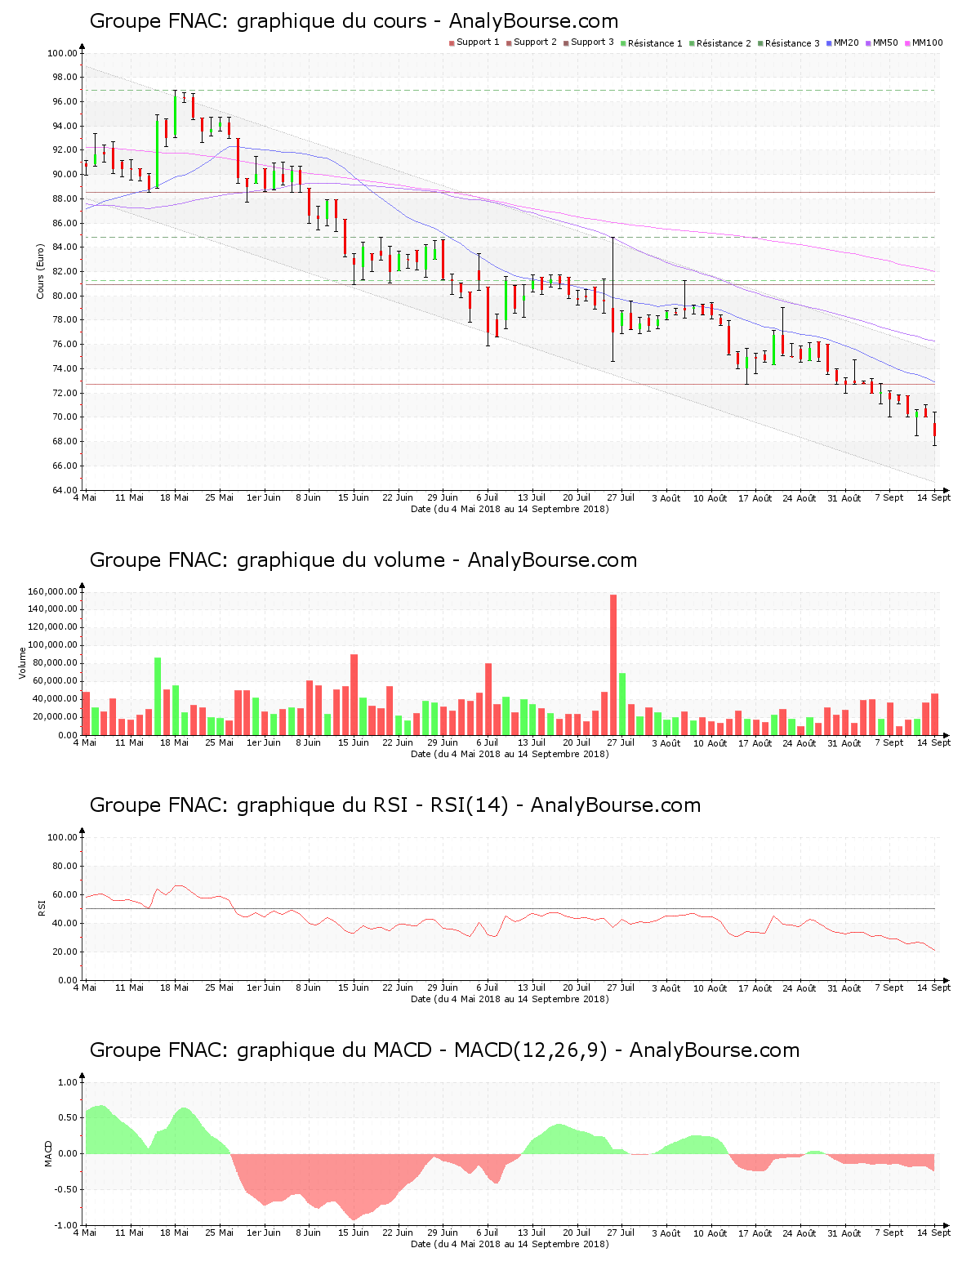Click the Support 1 legend entry
This screenshot has height=1266, width=980.
[x=474, y=42]
